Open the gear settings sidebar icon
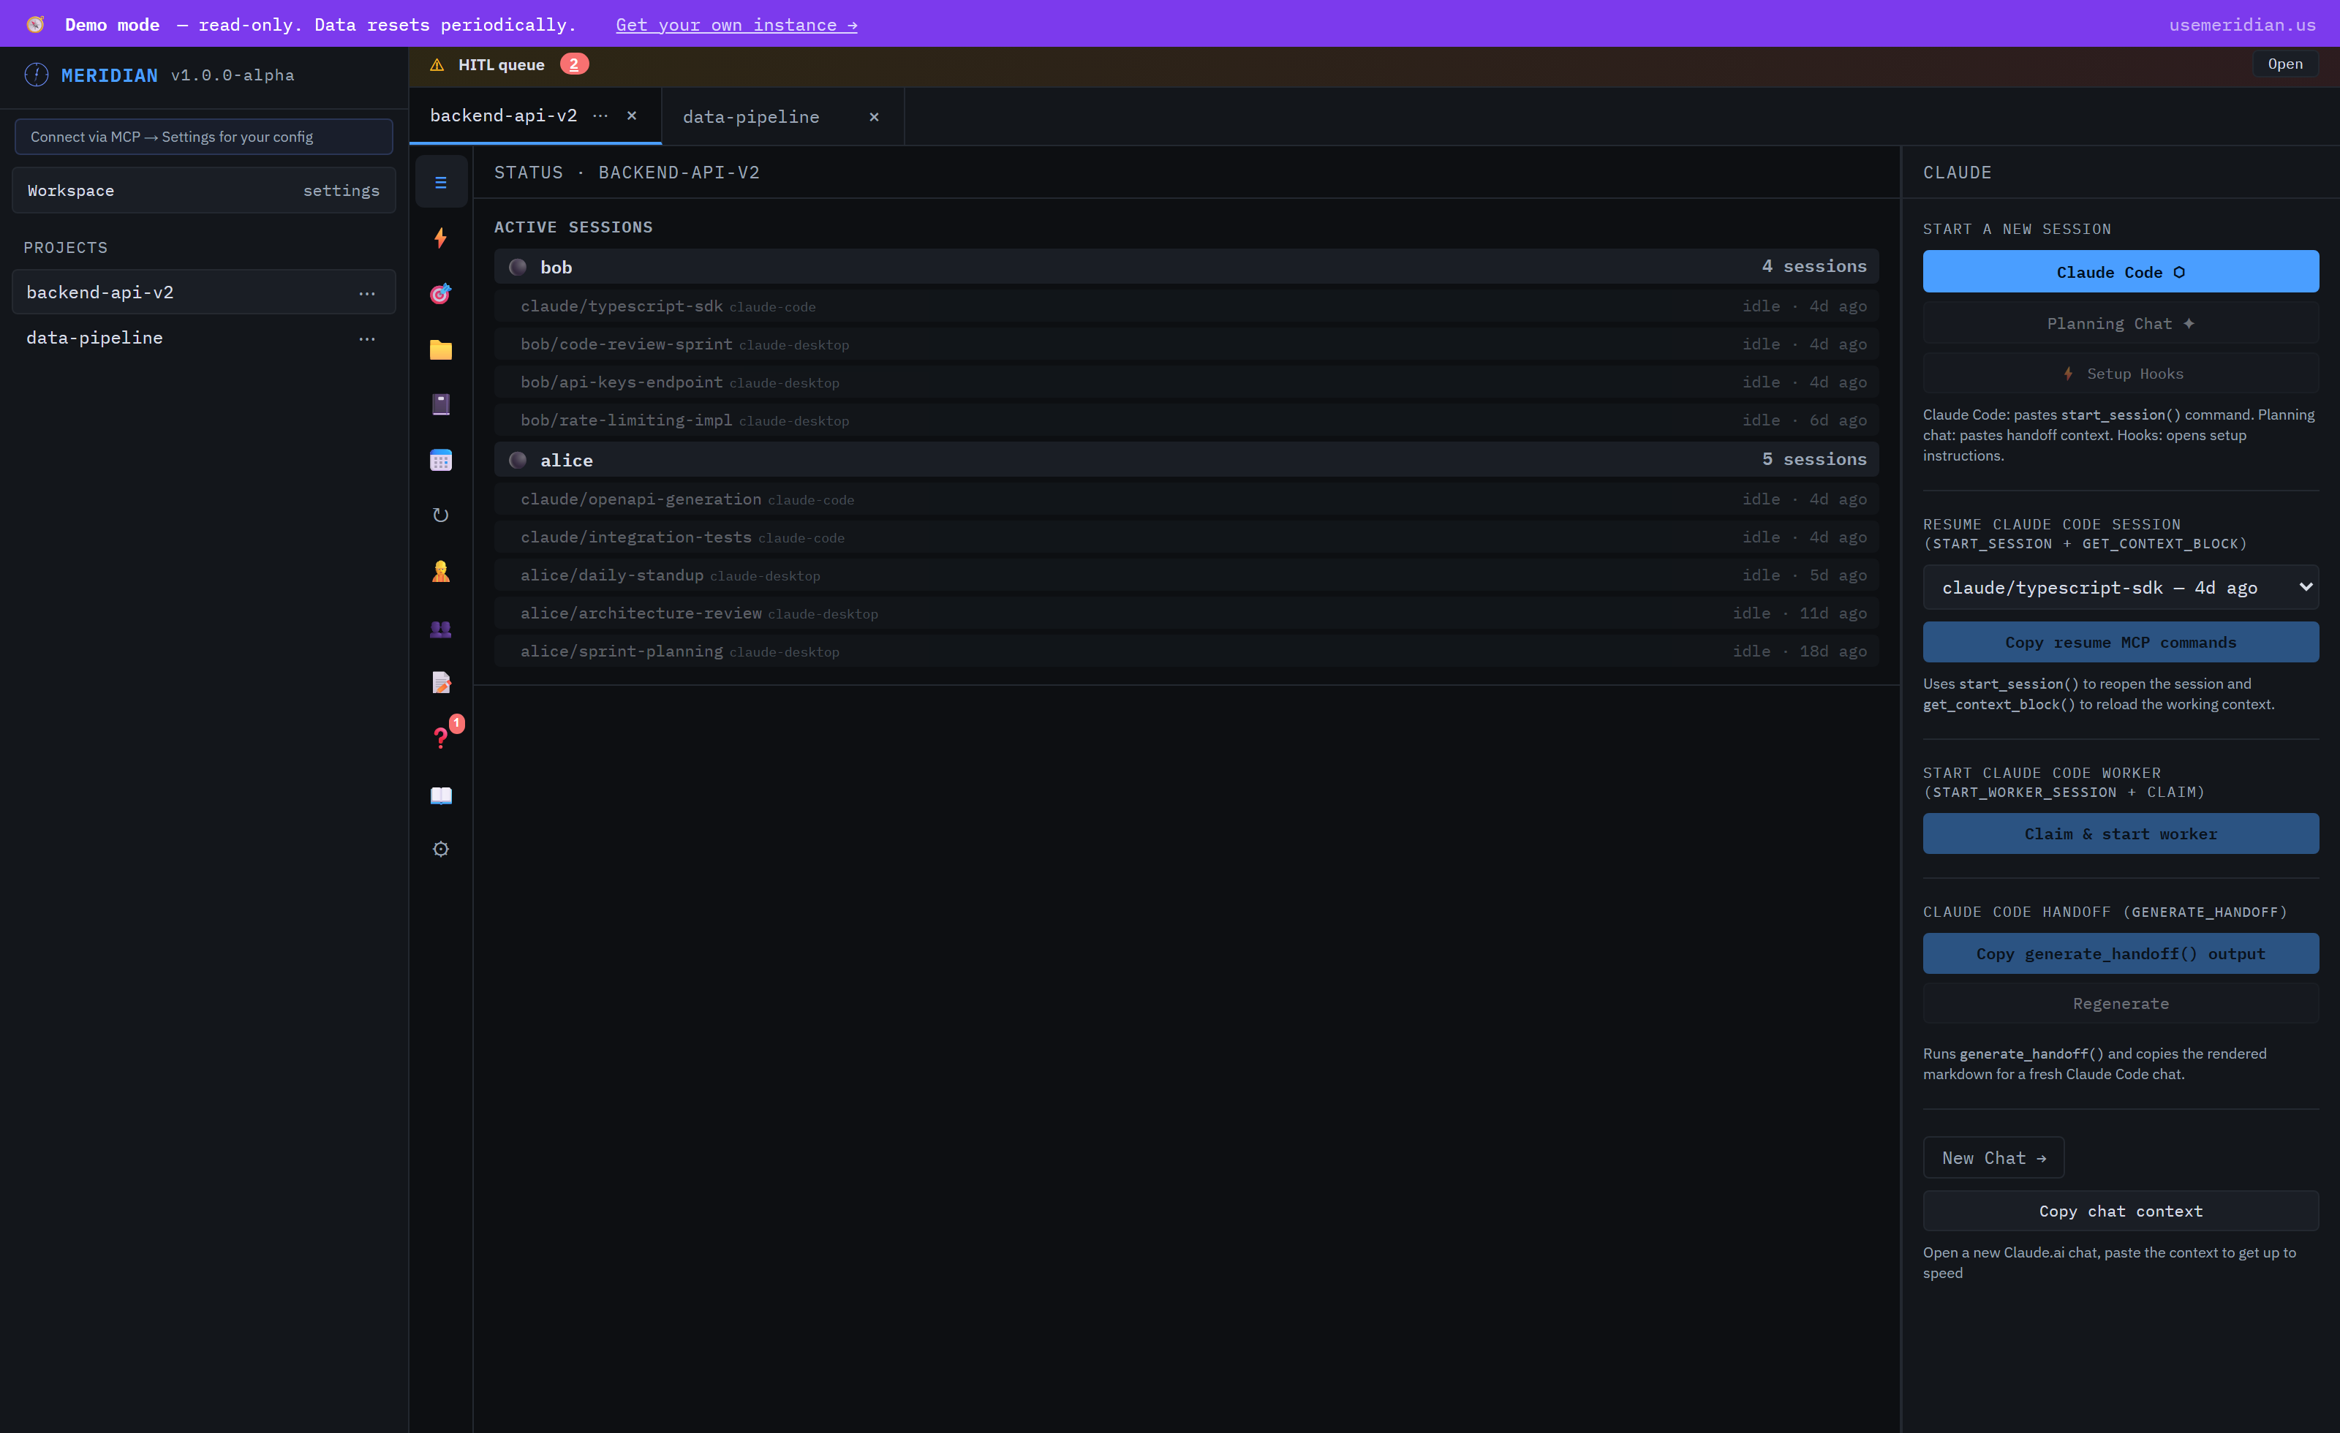The image size is (2340, 1433). point(441,849)
